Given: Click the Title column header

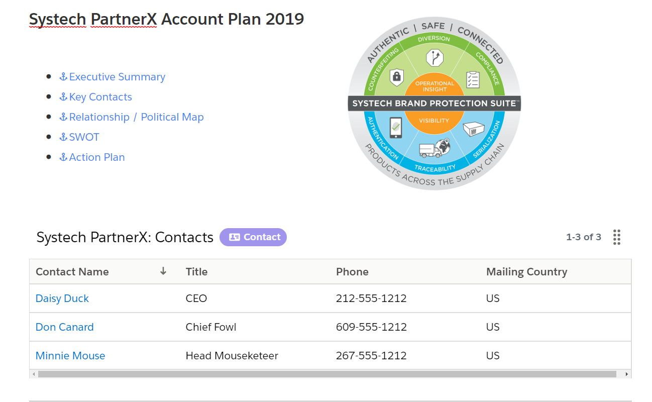Looking at the screenshot, I should 196,272.
